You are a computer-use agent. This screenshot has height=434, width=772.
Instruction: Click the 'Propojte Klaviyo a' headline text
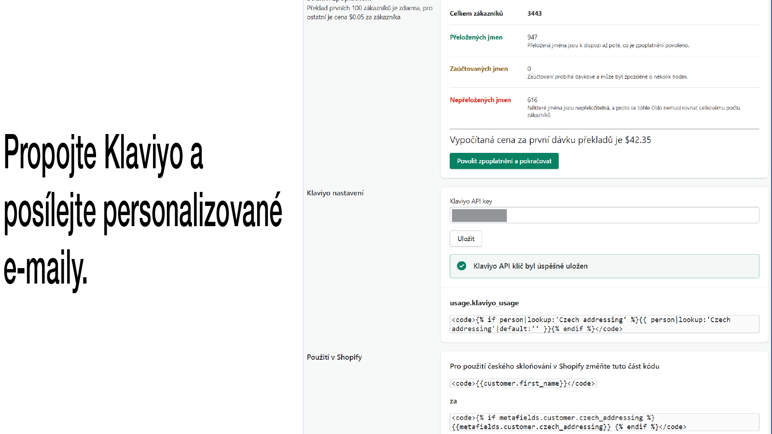(x=103, y=153)
